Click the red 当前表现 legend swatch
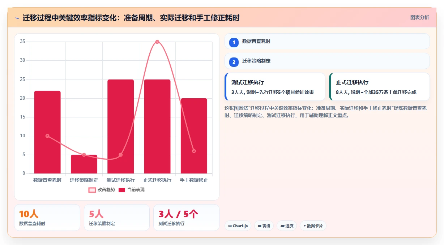The width and height of the screenshot is (444, 245). tap(122, 190)
